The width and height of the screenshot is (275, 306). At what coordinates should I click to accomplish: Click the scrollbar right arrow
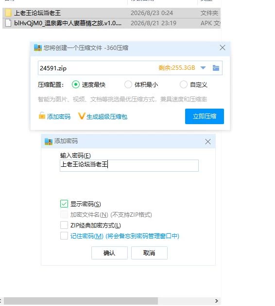(216, 301)
